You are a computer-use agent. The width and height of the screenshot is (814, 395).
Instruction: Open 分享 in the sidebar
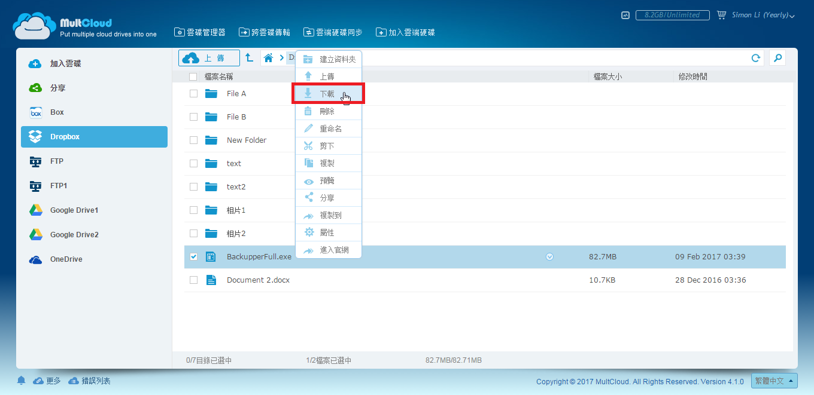94,88
